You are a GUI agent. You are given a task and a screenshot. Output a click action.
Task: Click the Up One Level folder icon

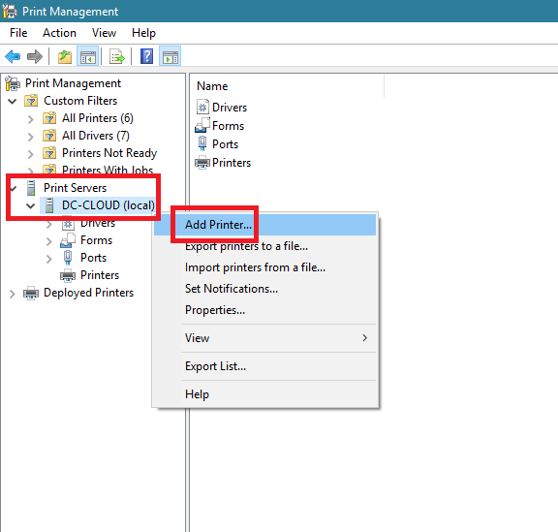[x=65, y=56]
